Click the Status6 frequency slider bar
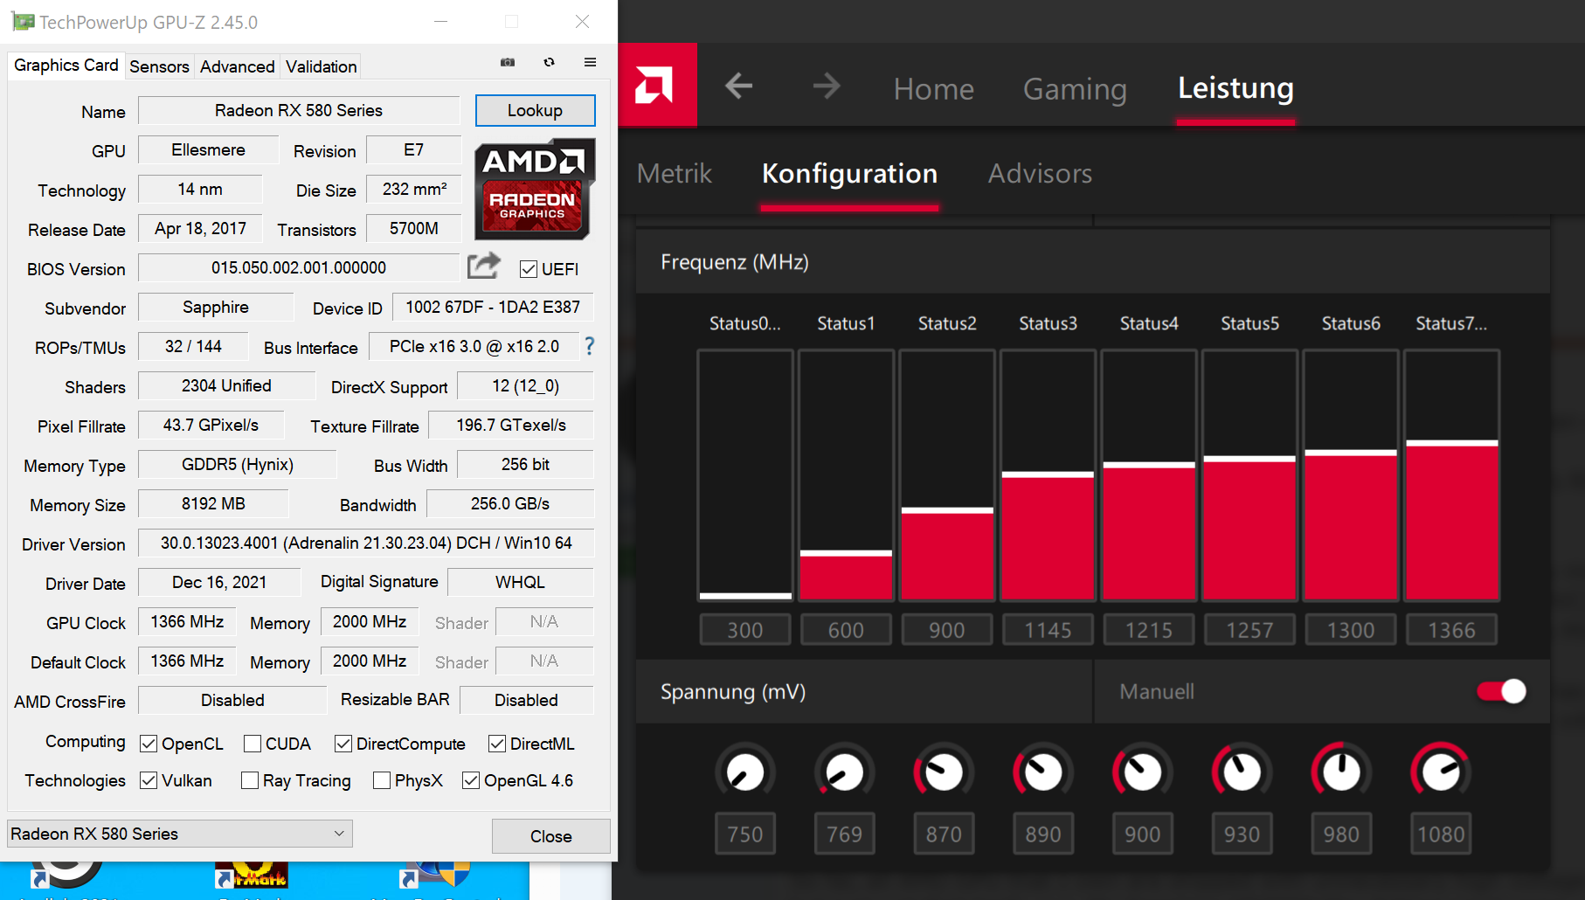The height and width of the screenshot is (900, 1585). [1351, 475]
